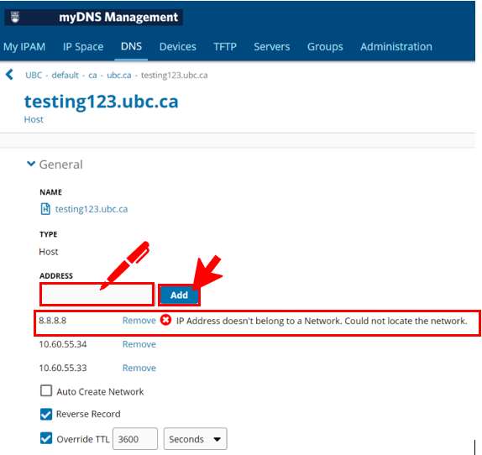Remove the 8.8.8.8 address

click(139, 321)
